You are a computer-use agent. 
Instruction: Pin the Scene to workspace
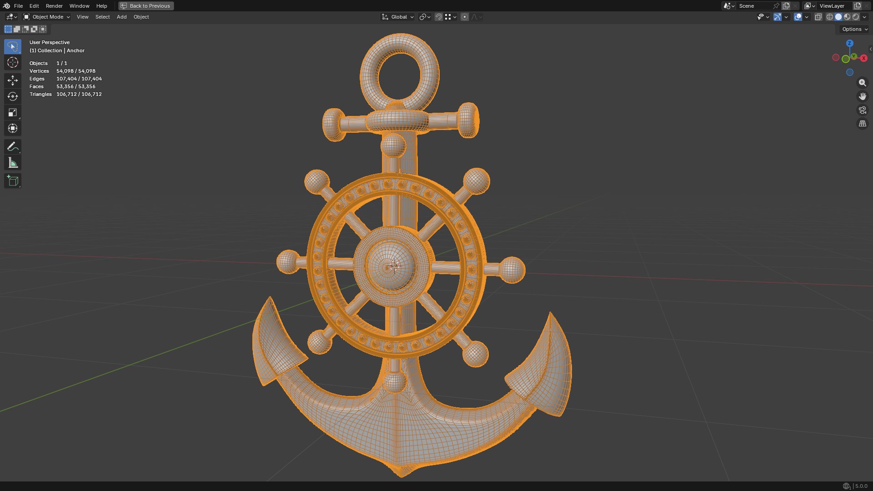click(x=776, y=6)
